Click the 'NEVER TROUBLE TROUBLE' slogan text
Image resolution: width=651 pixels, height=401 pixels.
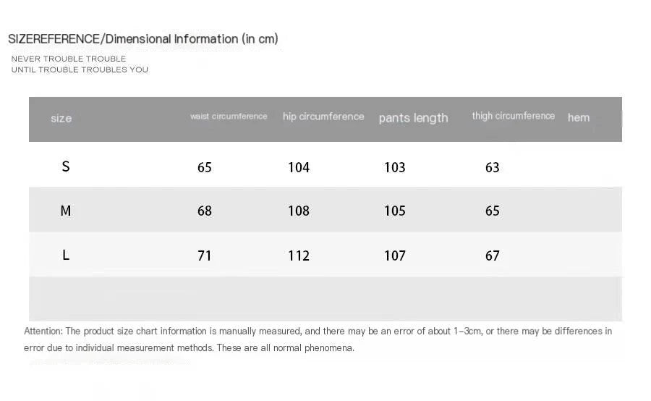pos(69,59)
